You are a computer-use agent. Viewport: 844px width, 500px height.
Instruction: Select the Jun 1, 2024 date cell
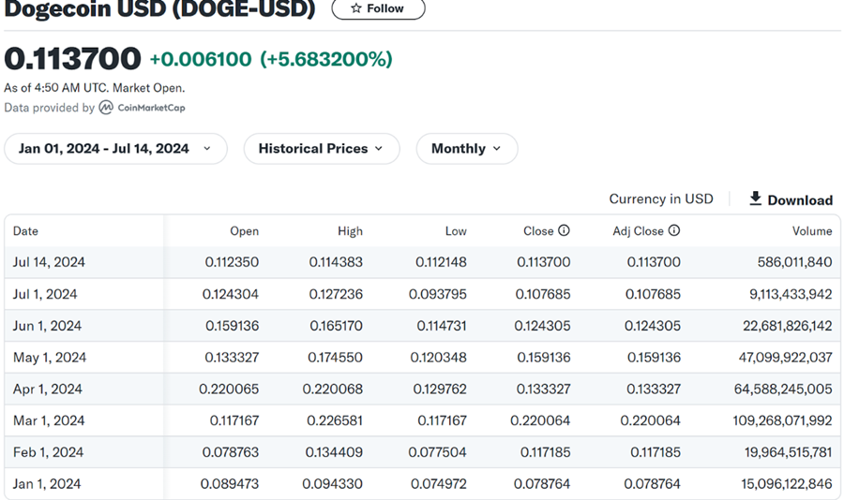(x=48, y=326)
